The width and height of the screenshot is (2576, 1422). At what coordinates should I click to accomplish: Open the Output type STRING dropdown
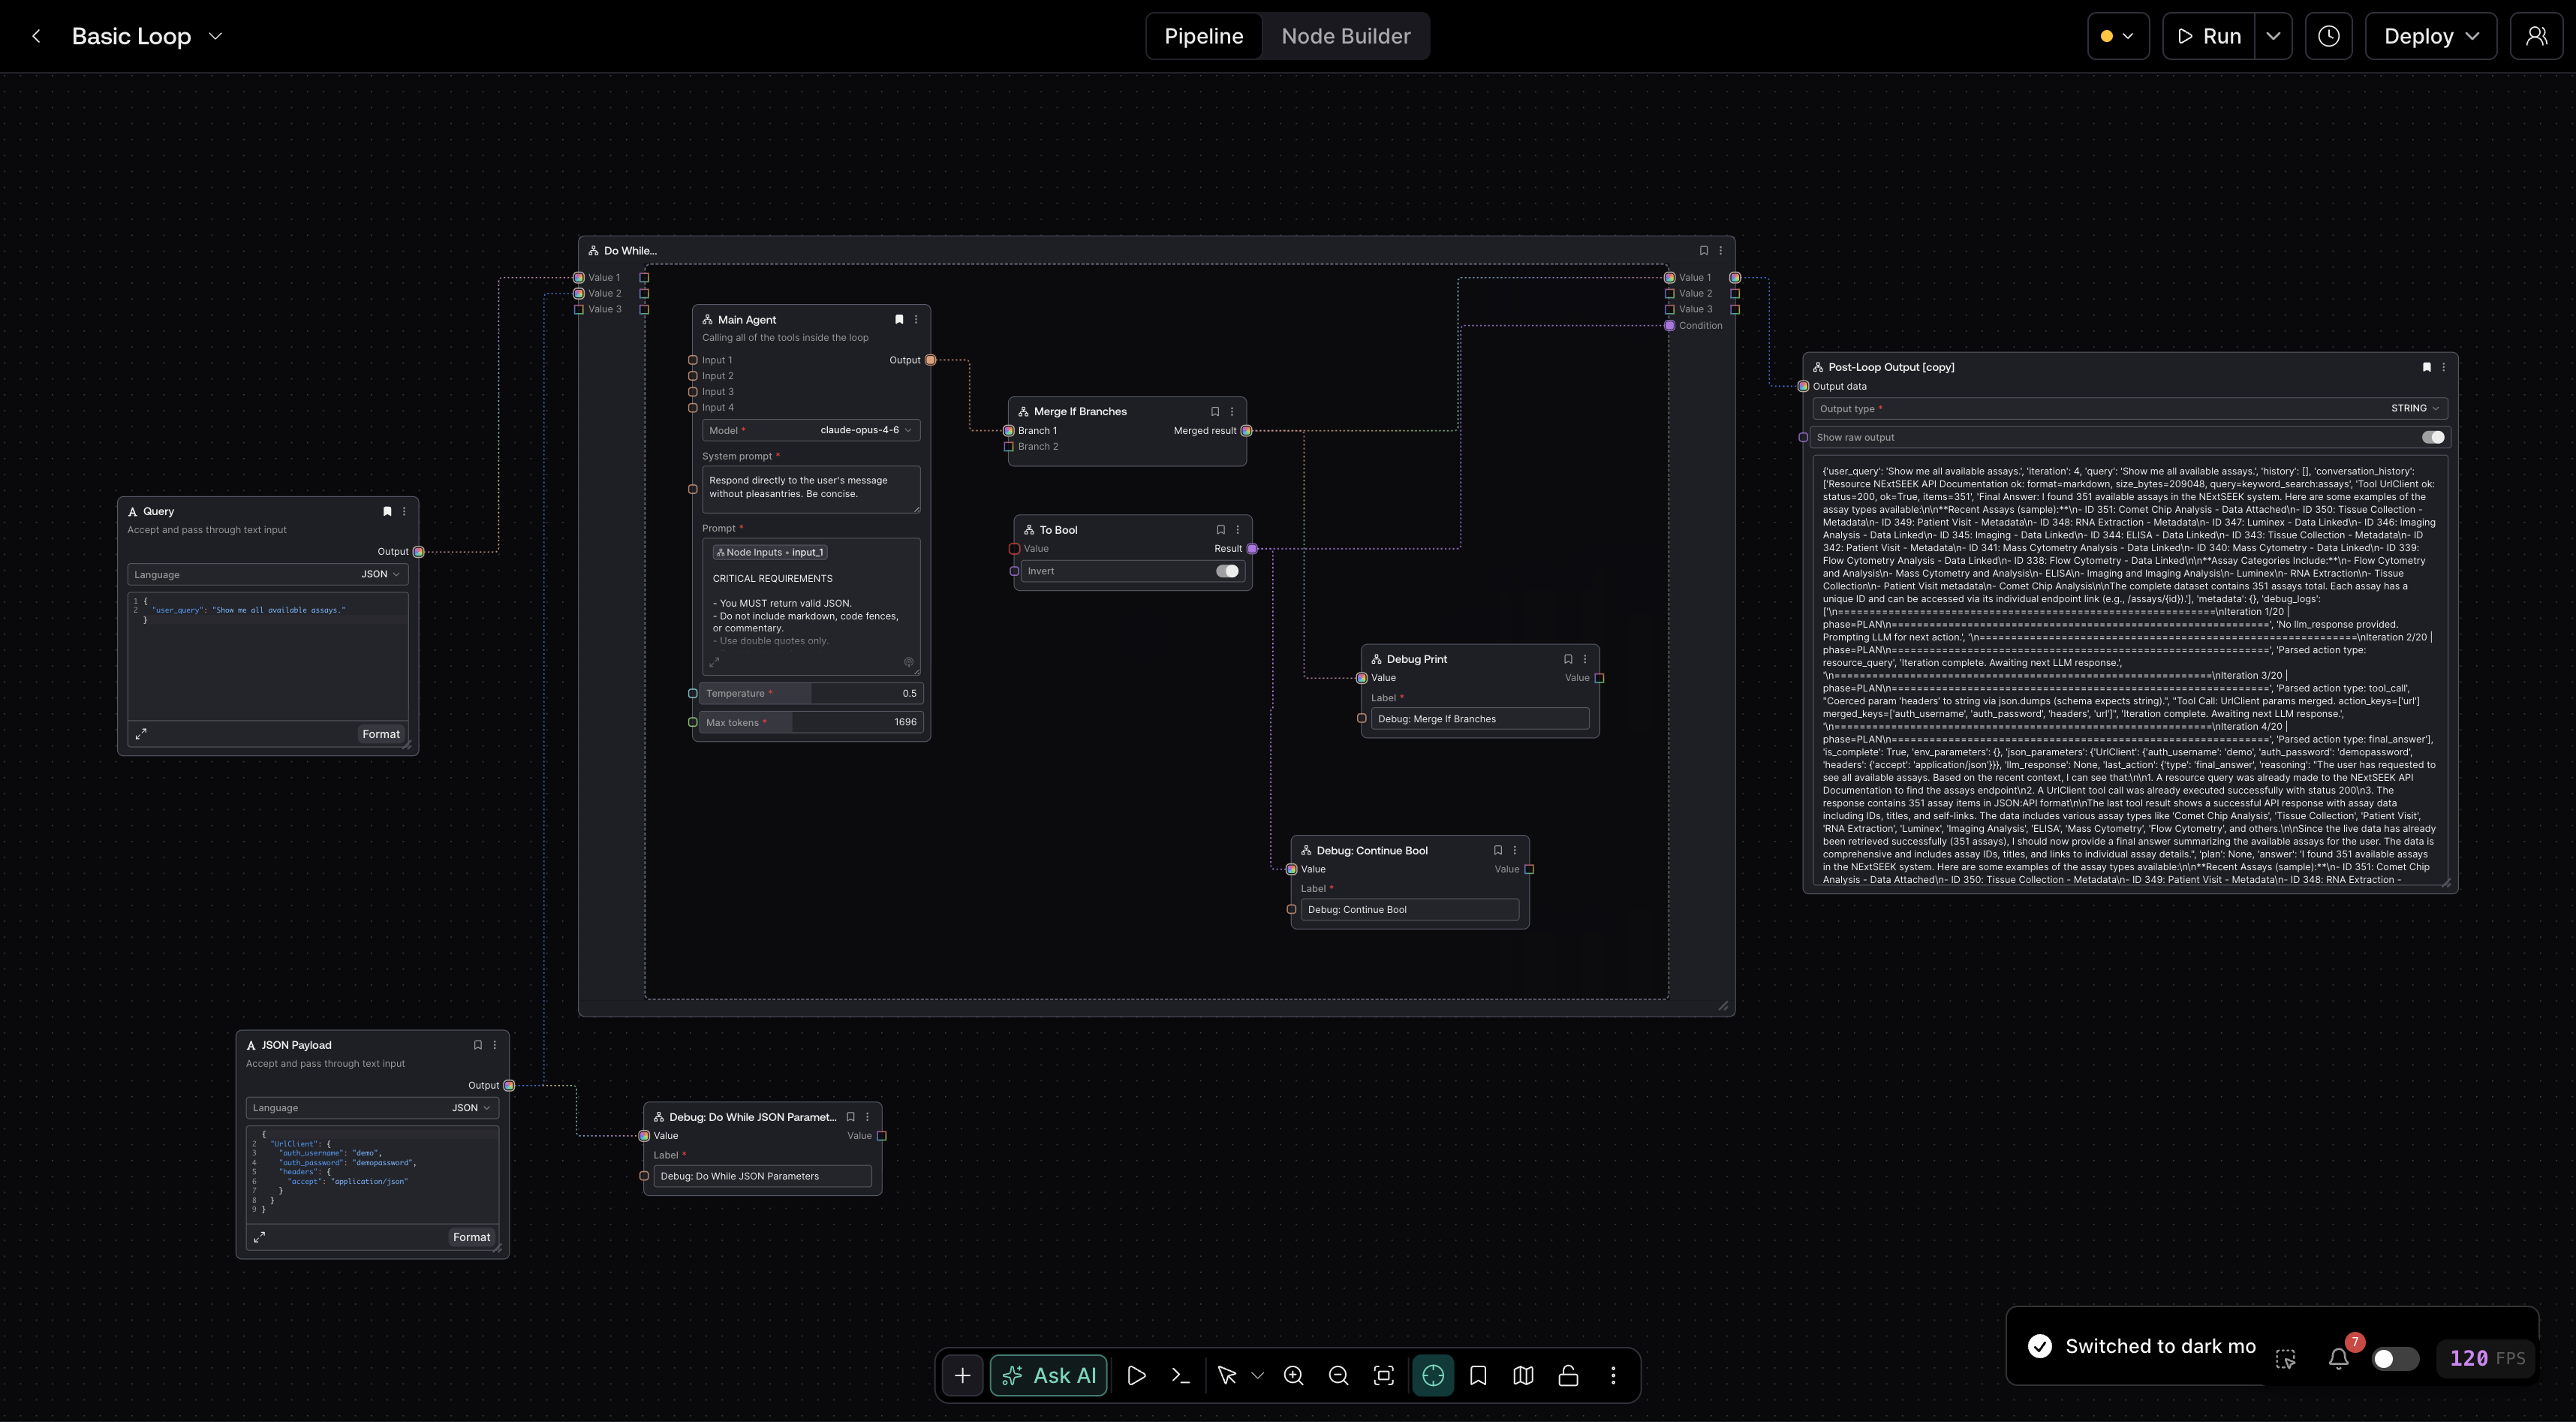click(2130, 408)
